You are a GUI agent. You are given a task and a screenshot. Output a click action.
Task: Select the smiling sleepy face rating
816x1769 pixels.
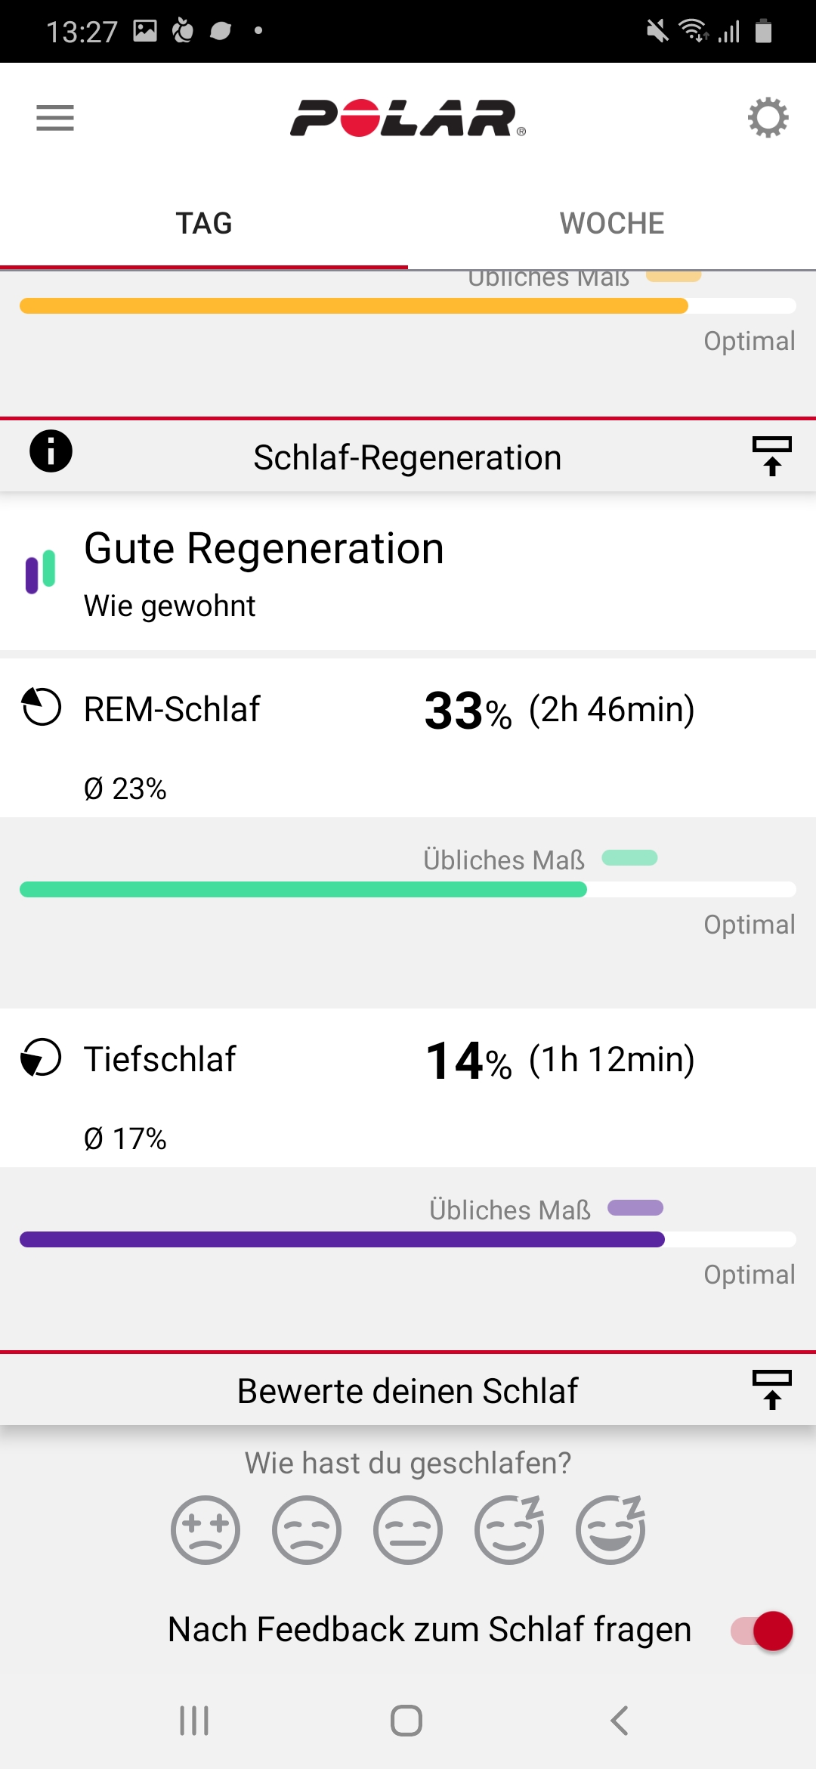(508, 1529)
